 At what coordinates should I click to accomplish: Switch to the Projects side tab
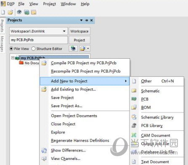coord(2,26)
